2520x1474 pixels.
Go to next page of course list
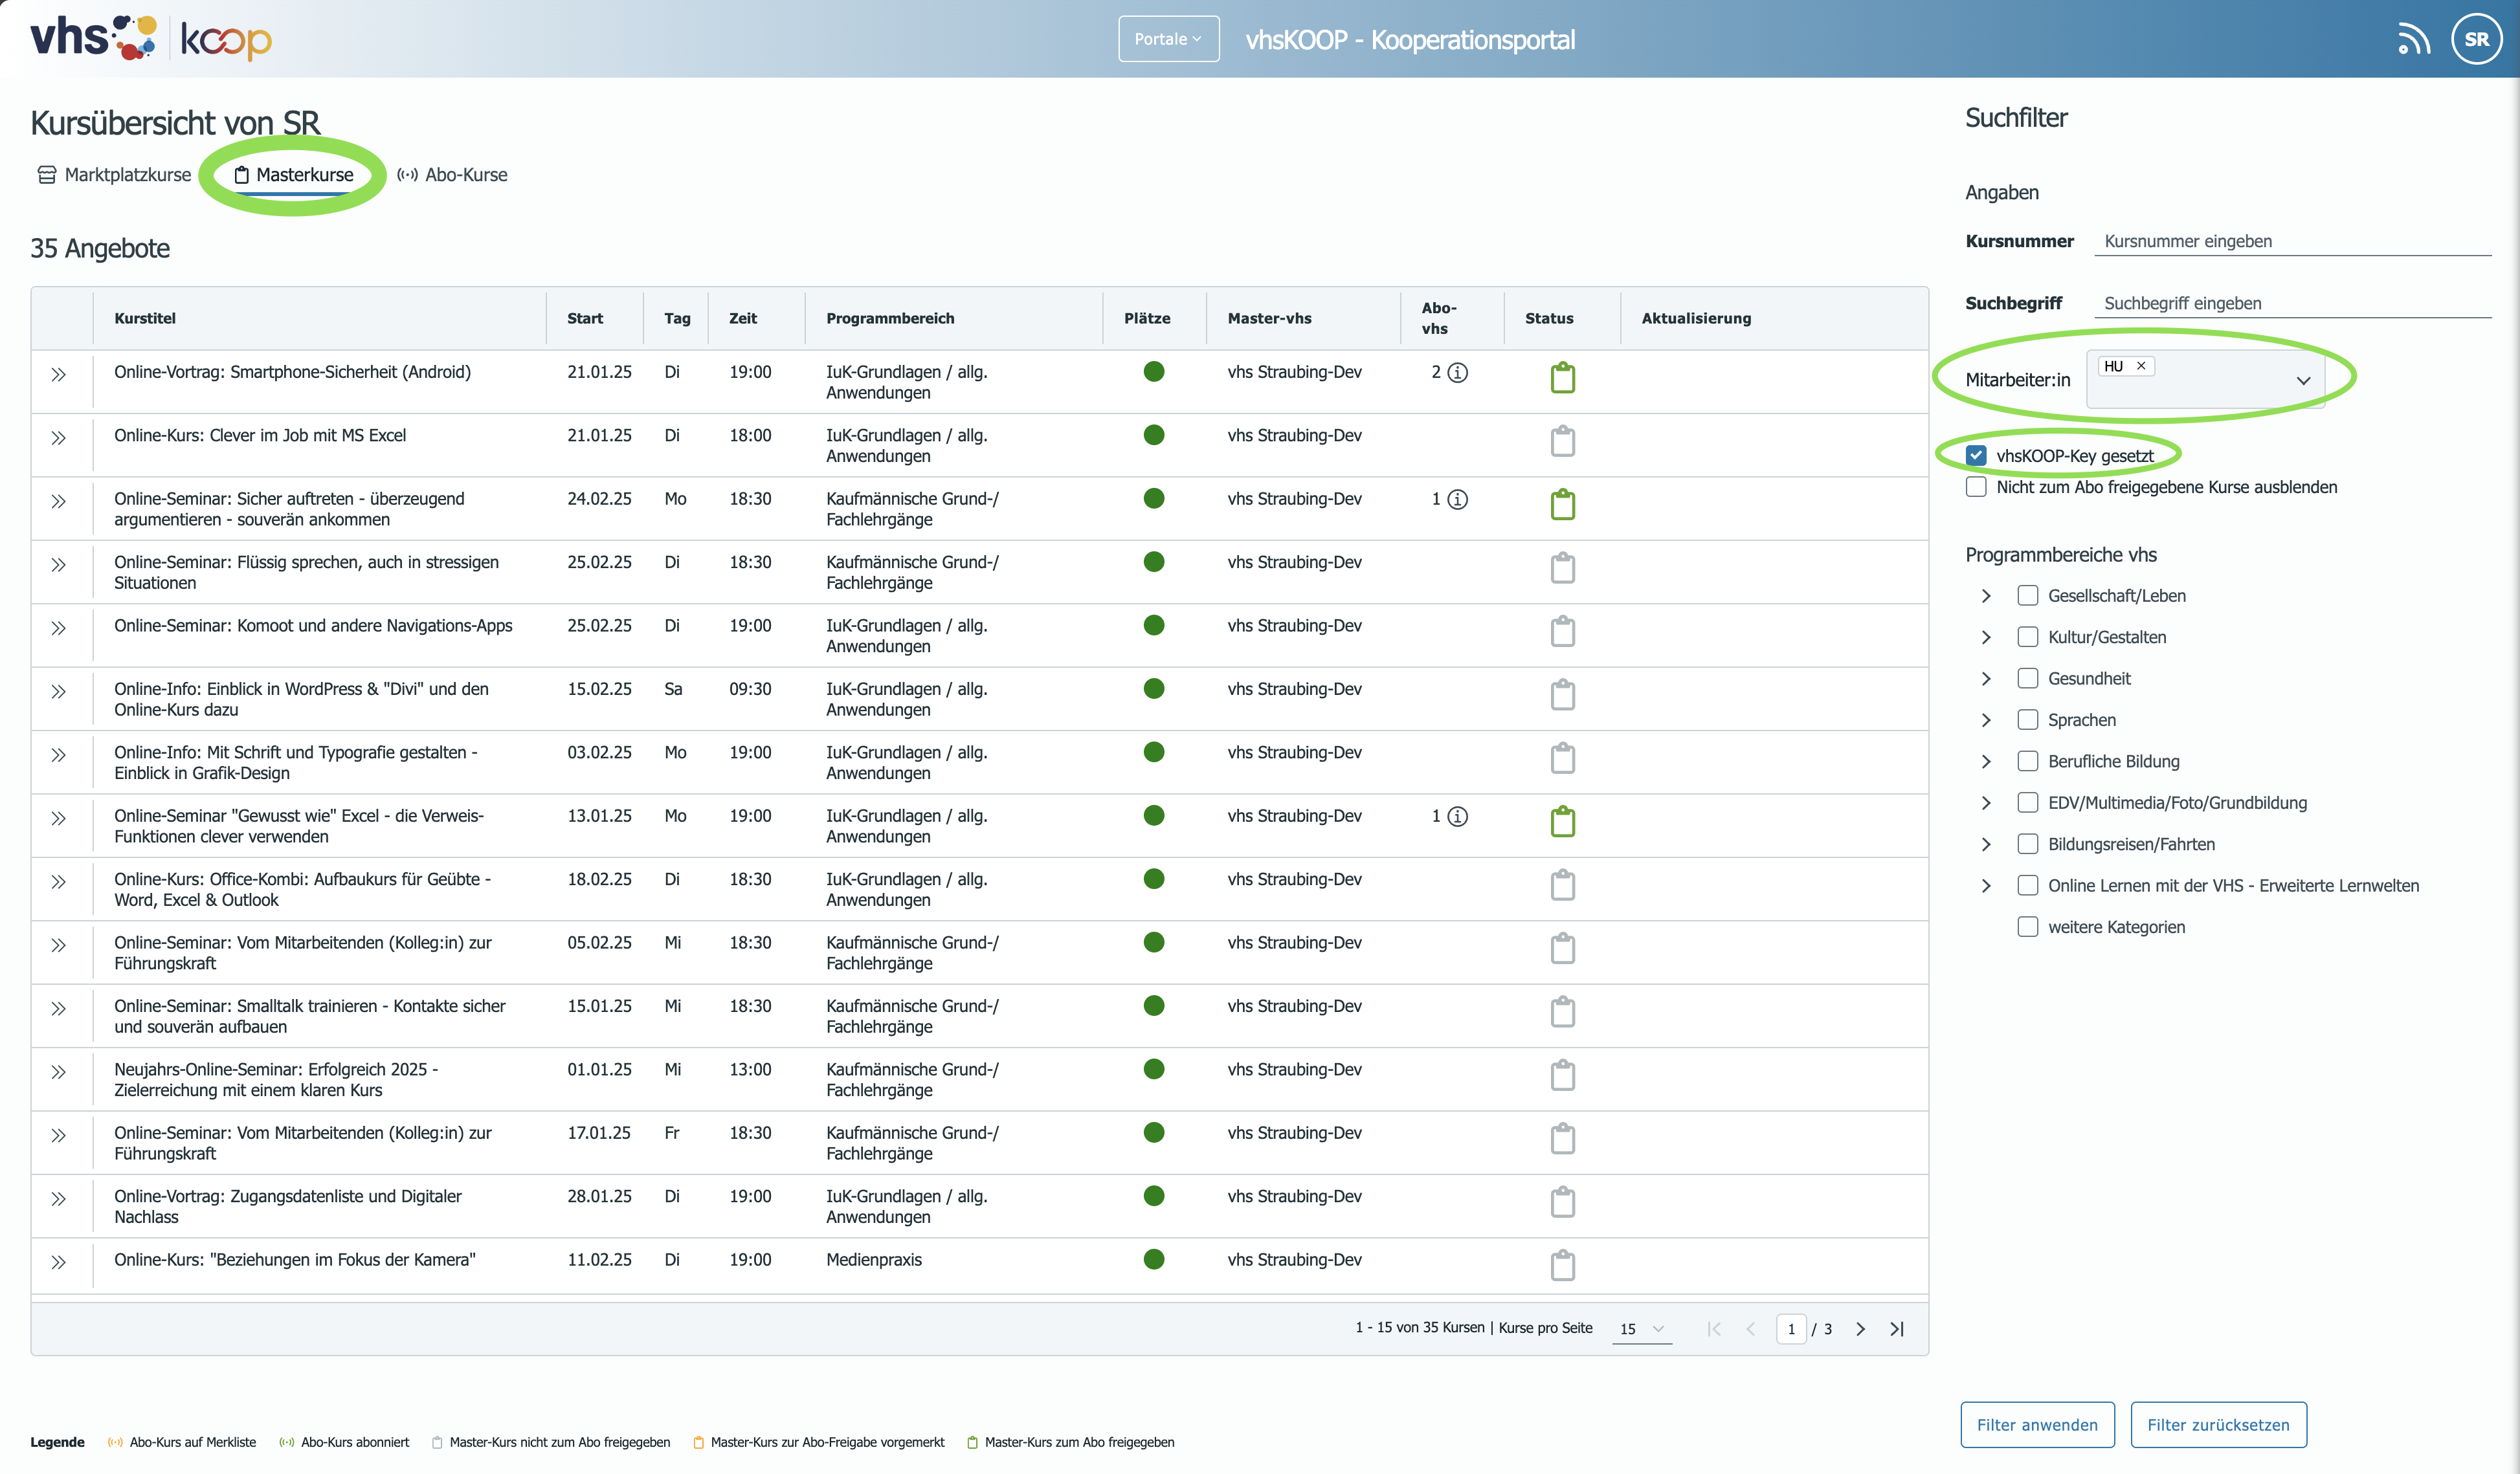pyautogui.click(x=1860, y=1329)
